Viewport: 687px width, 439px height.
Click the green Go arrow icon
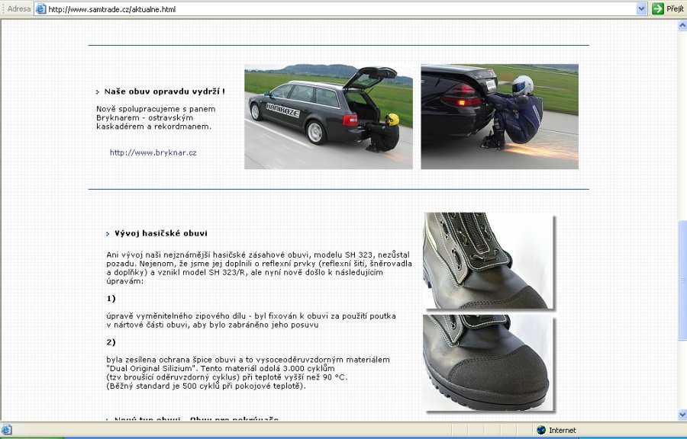coord(658,8)
